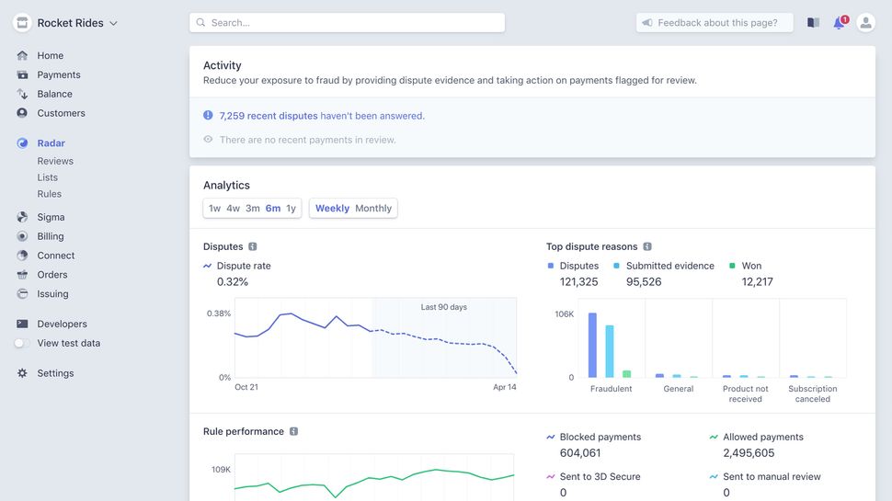This screenshot has width=892, height=501.
Task: Open the user profile avatar icon
Action: (x=865, y=23)
